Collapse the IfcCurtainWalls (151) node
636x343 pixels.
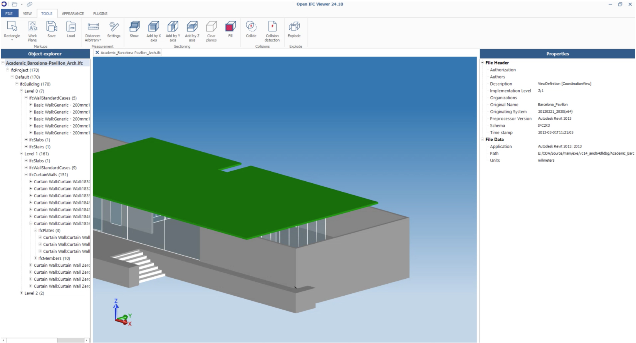click(x=26, y=175)
